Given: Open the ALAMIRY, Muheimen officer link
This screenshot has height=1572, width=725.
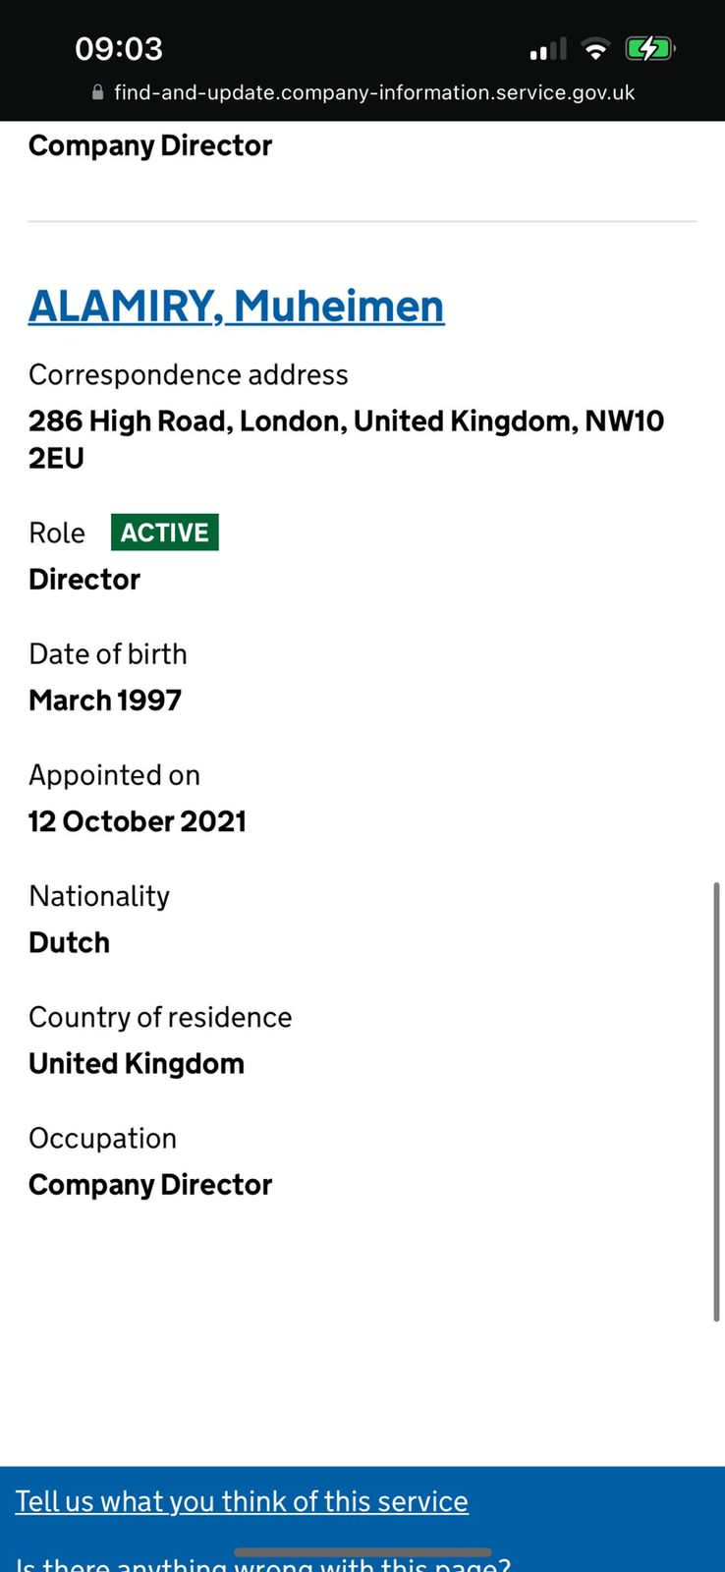Looking at the screenshot, I should click(x=236, y=306).
